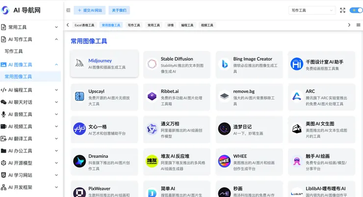This screenshot has height=197, width=363.
Task: Expand AI 翻译工具 sidebar chevron
Action: pos(56,139)
